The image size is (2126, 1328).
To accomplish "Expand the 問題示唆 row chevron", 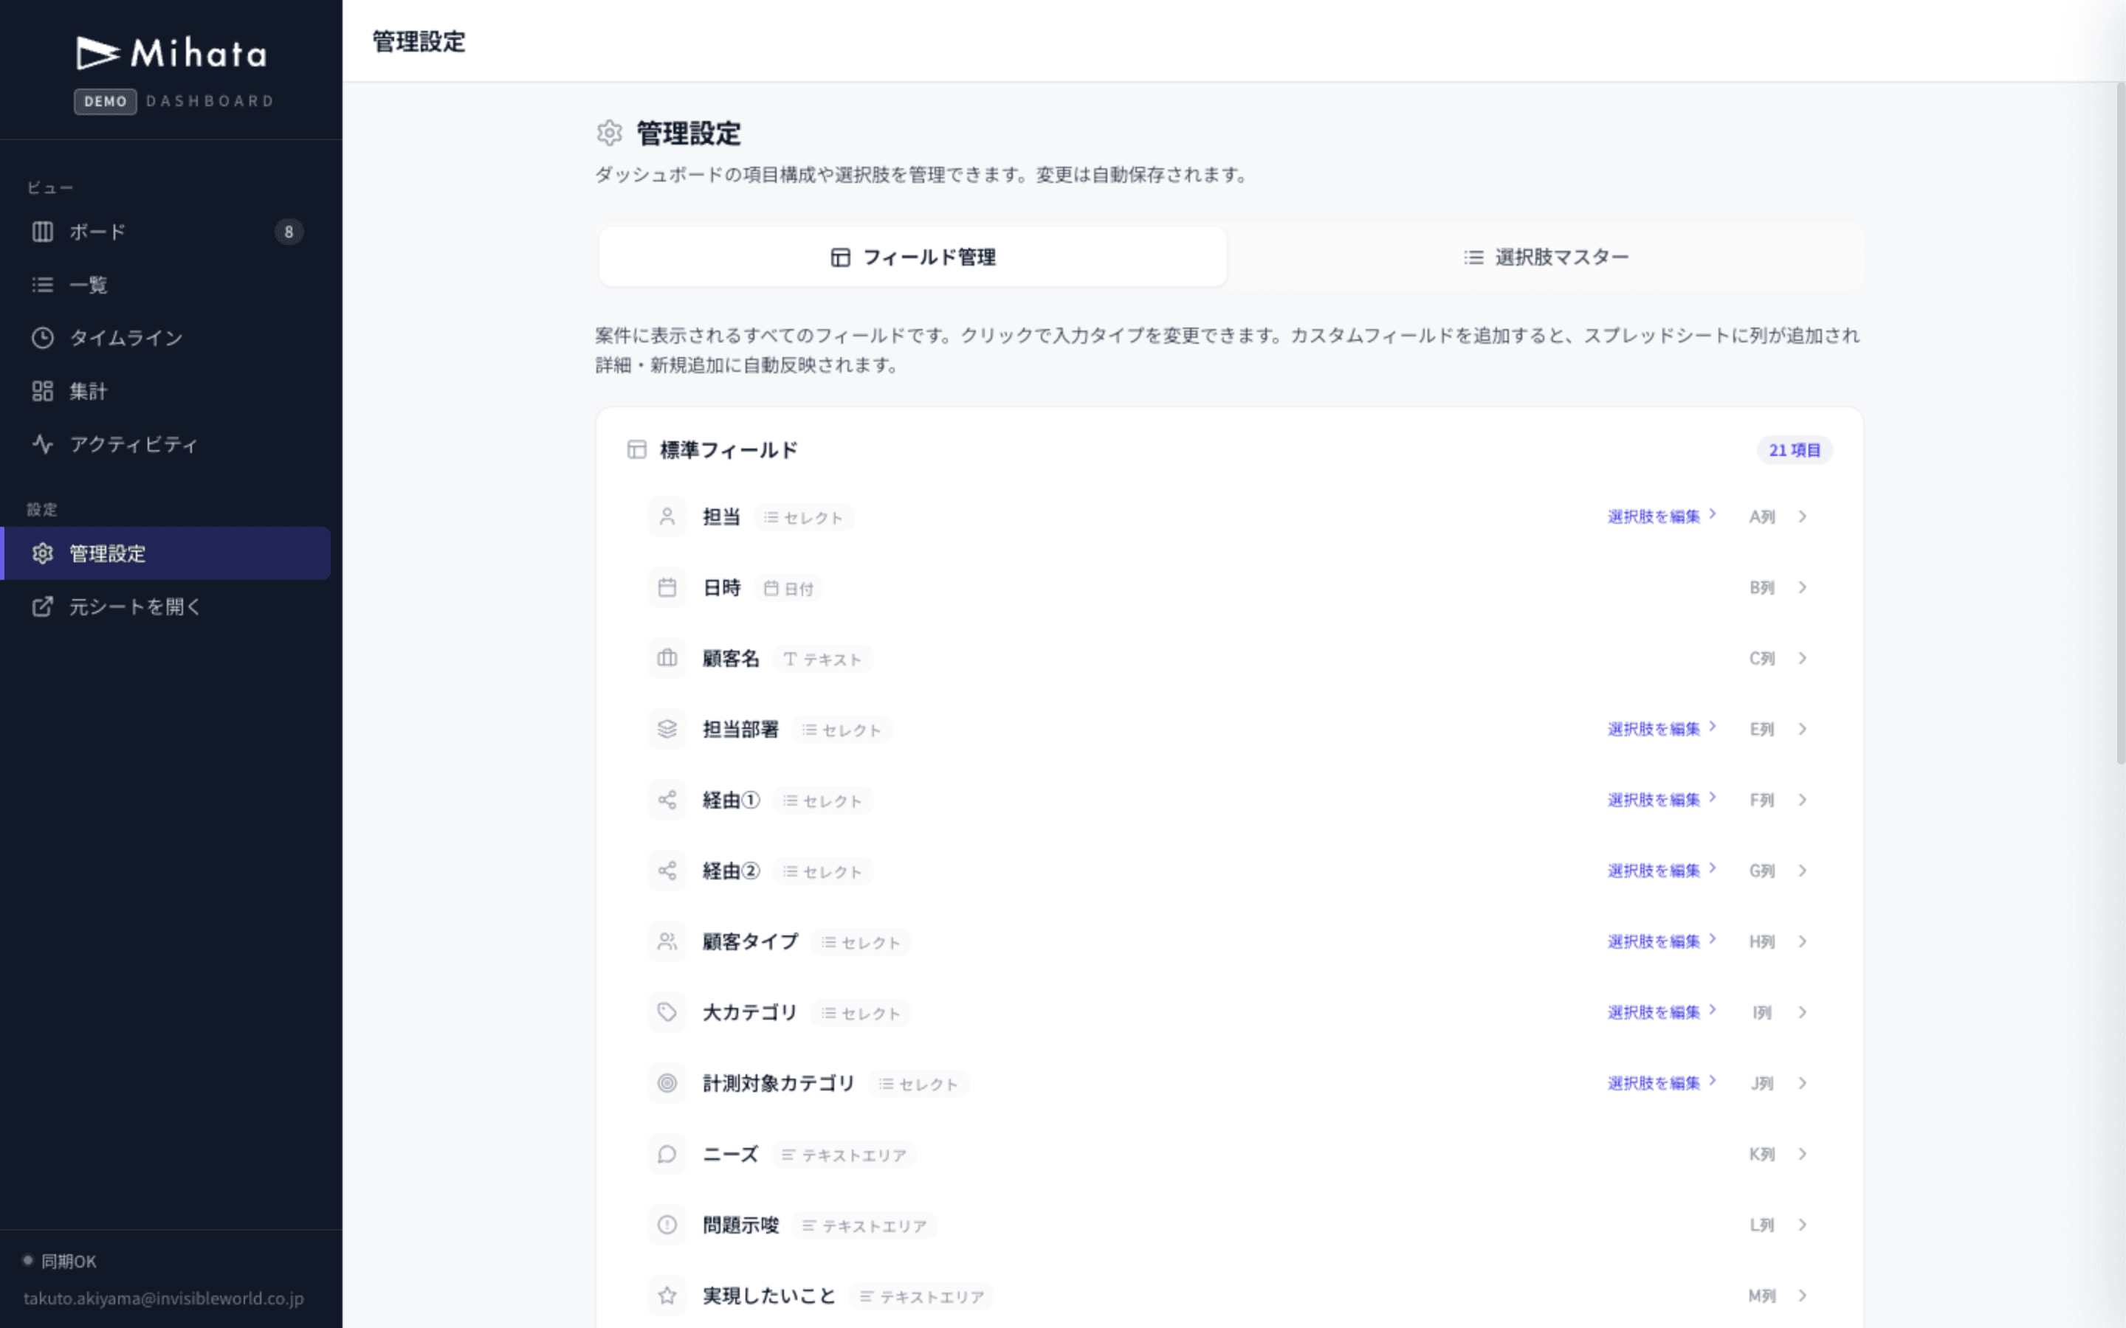I will tap(1803, 1225).
